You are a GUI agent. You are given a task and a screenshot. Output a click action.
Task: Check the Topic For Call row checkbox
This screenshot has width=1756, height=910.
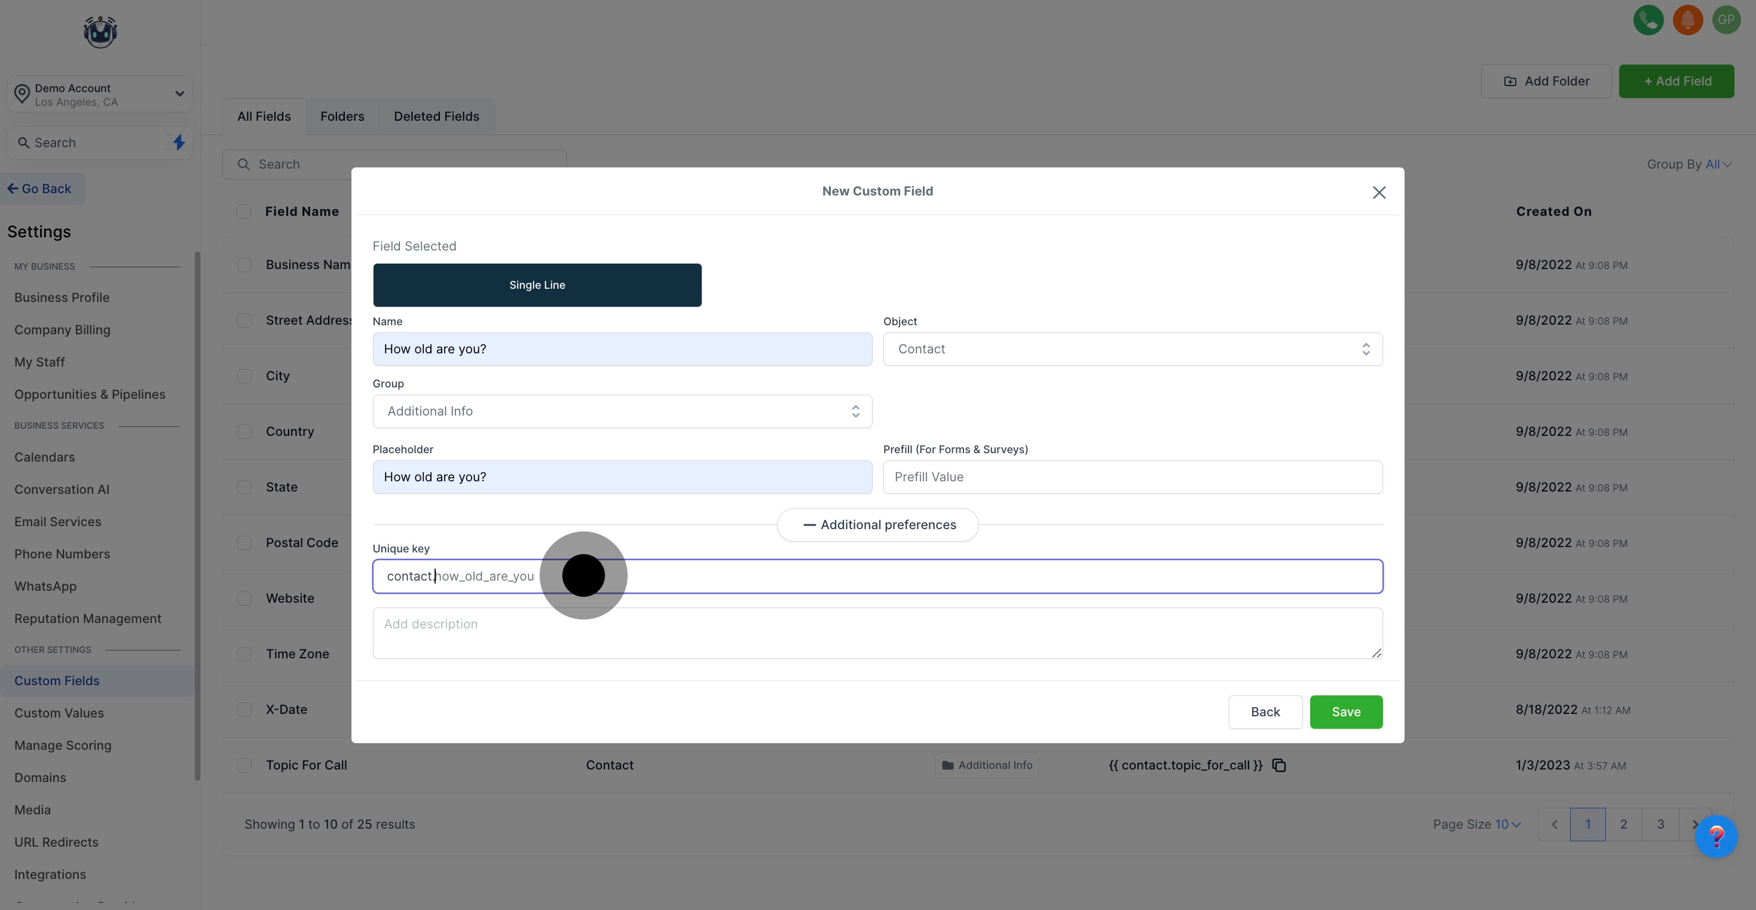point(244,765)
